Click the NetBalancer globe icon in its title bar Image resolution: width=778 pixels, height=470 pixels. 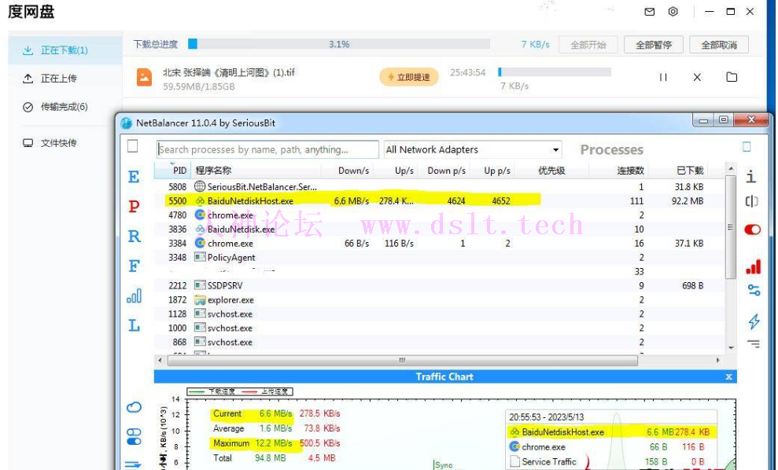127,123
